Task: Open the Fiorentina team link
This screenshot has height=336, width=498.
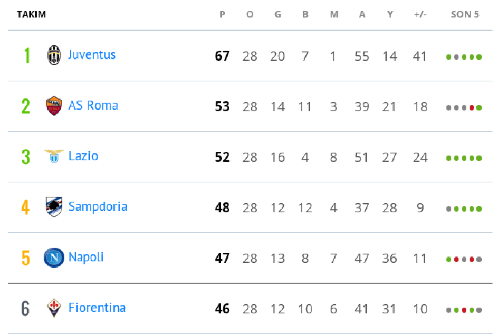Action: tap(97, 308)
